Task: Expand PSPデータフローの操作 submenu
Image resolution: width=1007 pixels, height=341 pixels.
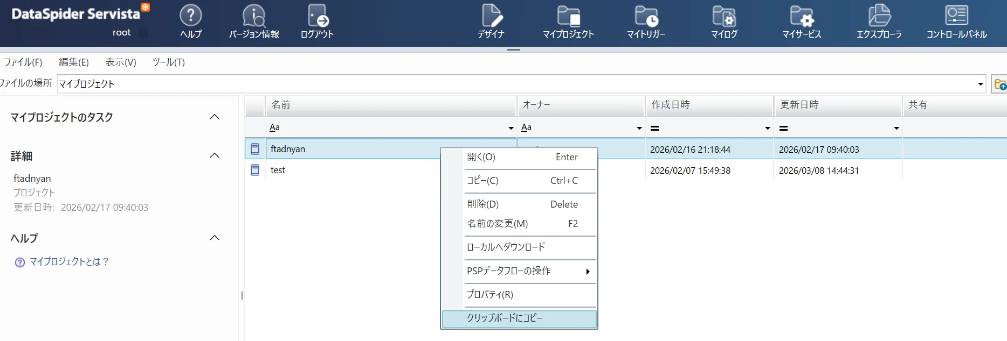Action: coord(519,271)
